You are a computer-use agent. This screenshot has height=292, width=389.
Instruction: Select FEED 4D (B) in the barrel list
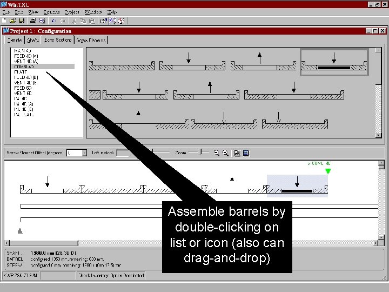[26, 77]
